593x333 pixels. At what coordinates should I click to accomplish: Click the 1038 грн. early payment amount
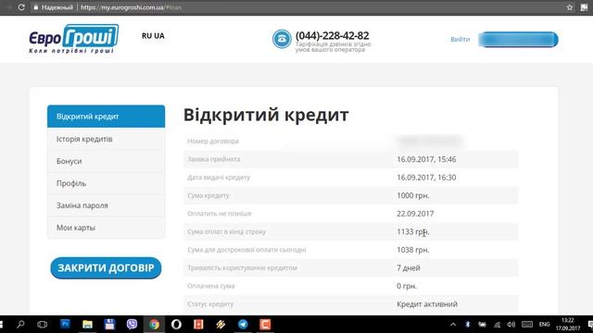pyautogui.click(x=413, y=250)
